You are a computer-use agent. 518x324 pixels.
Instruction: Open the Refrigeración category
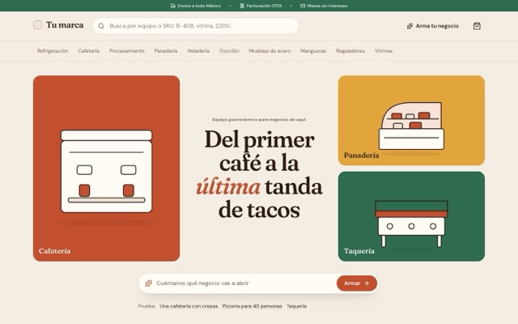[x=53, y=50]
